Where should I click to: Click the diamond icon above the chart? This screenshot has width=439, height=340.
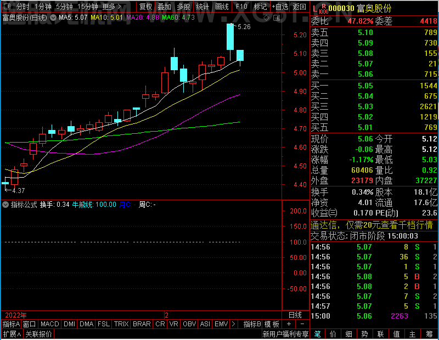(267, 18)
